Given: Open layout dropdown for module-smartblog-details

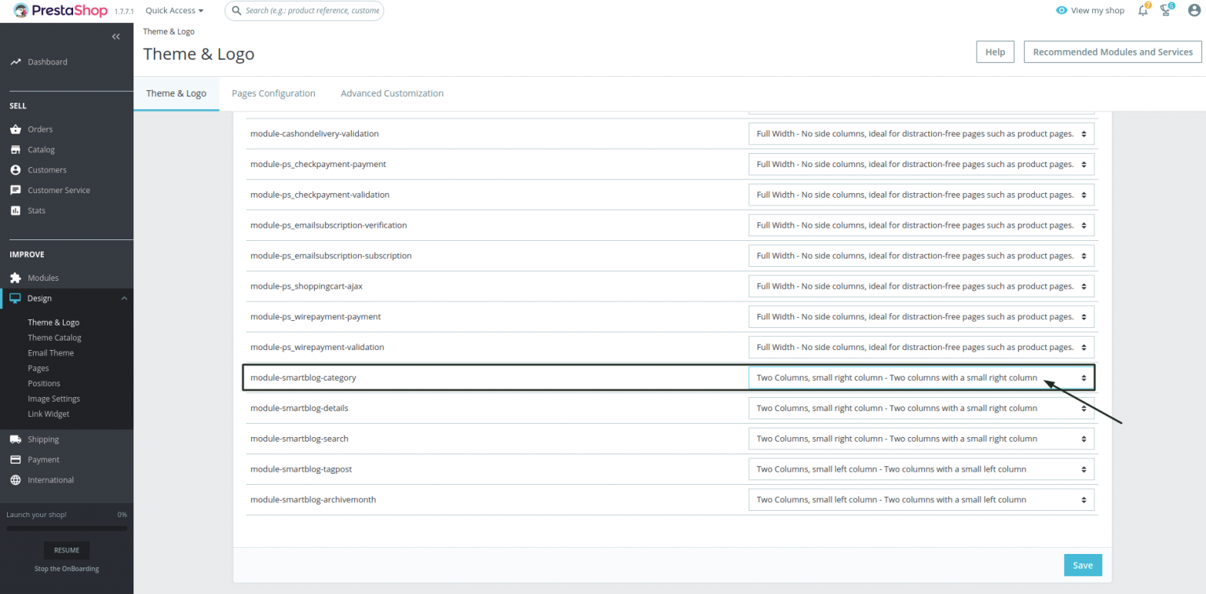Looking at the screenshot, I should coord(920,408).
